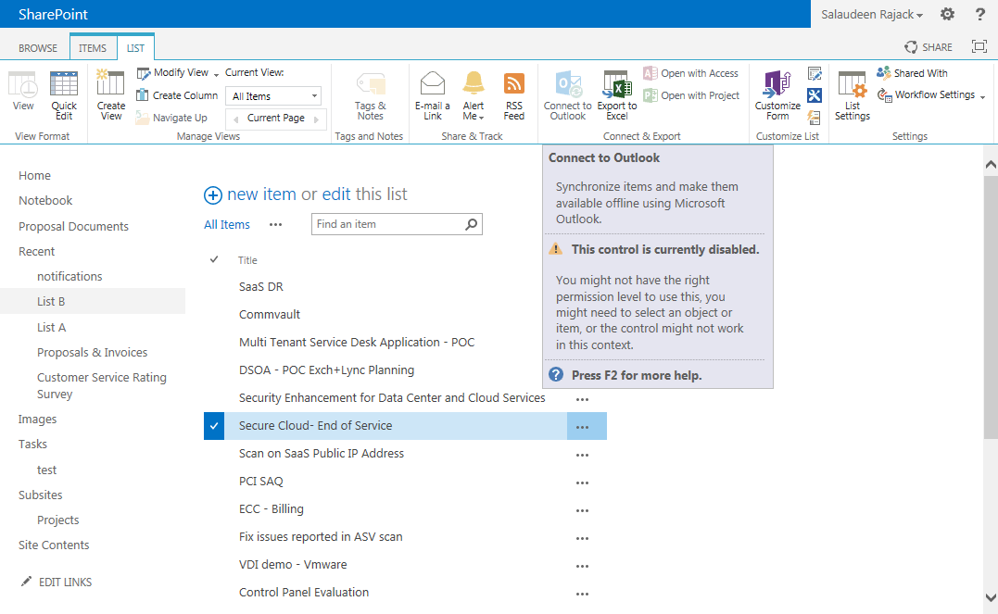The width and height of the screenshot is (998, 614).
Task: Click the SHARE button
Action: tap(929, 47)
